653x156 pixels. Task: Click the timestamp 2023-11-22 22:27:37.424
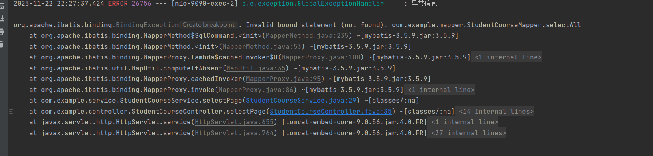(59, 4)
